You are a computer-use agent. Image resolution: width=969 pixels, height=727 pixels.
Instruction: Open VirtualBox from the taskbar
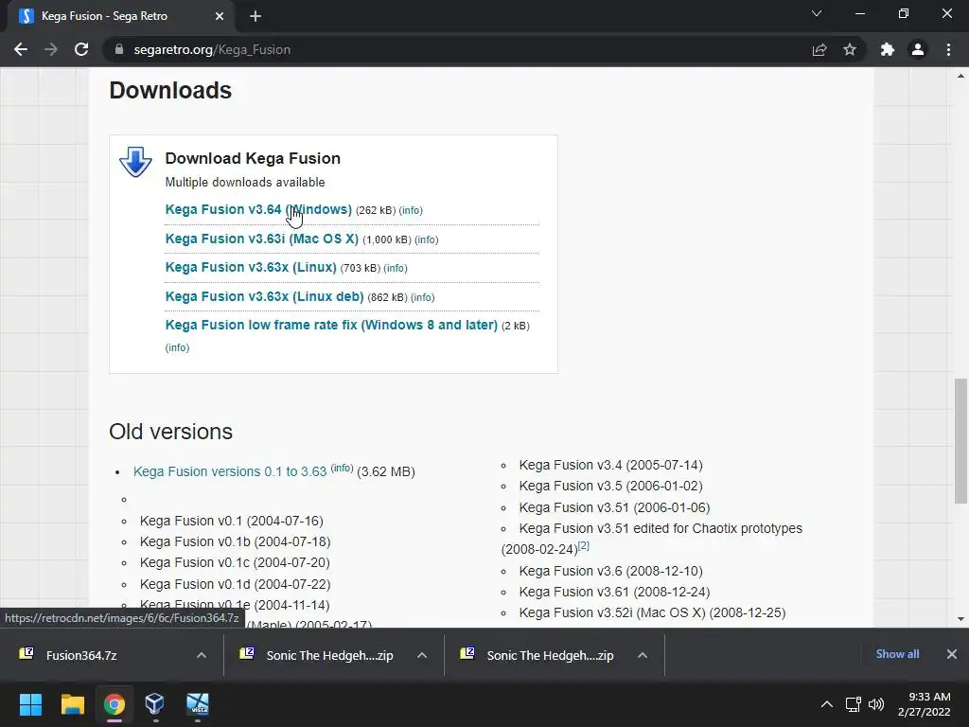pos(154,704)
